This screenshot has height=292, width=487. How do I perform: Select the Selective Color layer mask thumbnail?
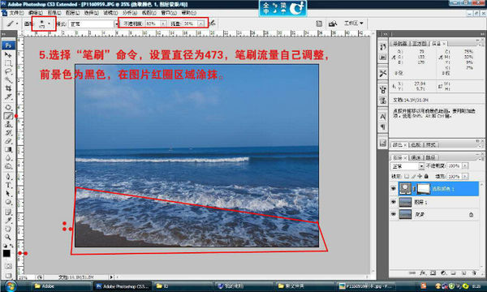click(424, 189)
